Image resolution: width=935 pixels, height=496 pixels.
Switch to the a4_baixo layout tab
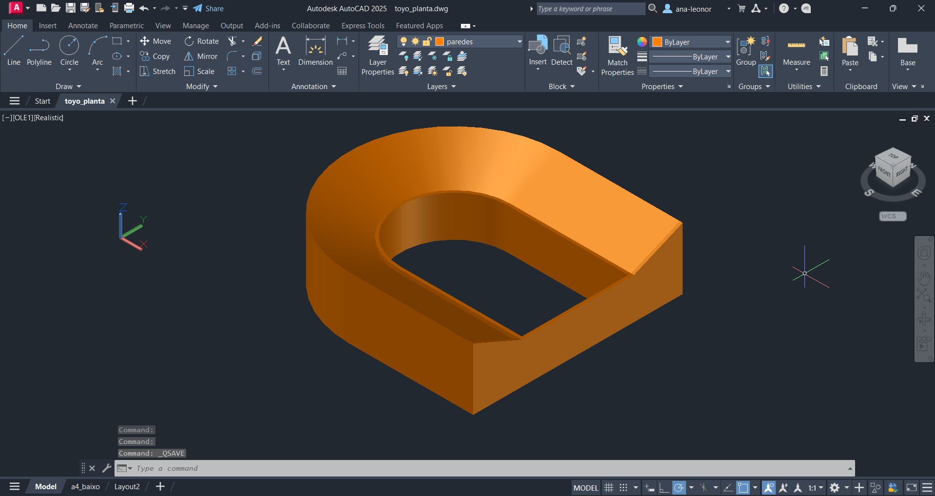pyautogui.click(x=85, y=487)
